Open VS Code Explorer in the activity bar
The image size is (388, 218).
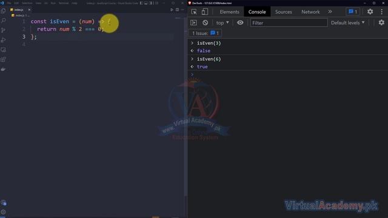[x=3, y=11]
